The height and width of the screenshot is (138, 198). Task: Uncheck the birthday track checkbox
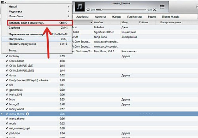7,56
